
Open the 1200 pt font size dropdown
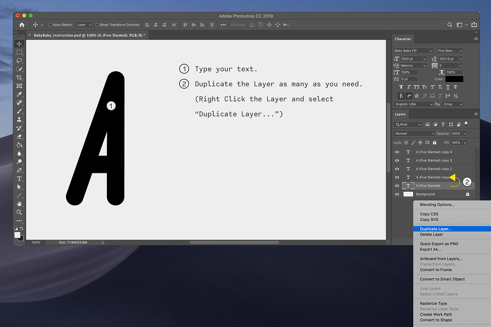click(x=425, y=59)
